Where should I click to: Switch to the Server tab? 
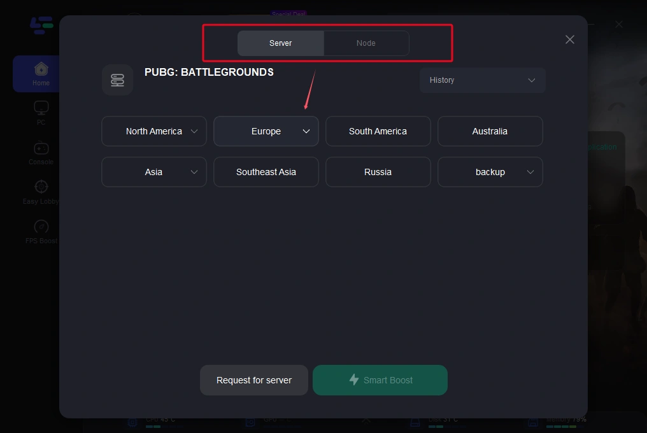pyautogui.click(x=281, y=43)
